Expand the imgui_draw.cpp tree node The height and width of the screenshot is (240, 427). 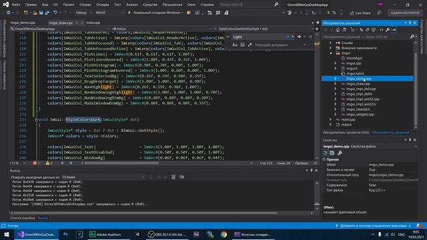click(335, 84)
